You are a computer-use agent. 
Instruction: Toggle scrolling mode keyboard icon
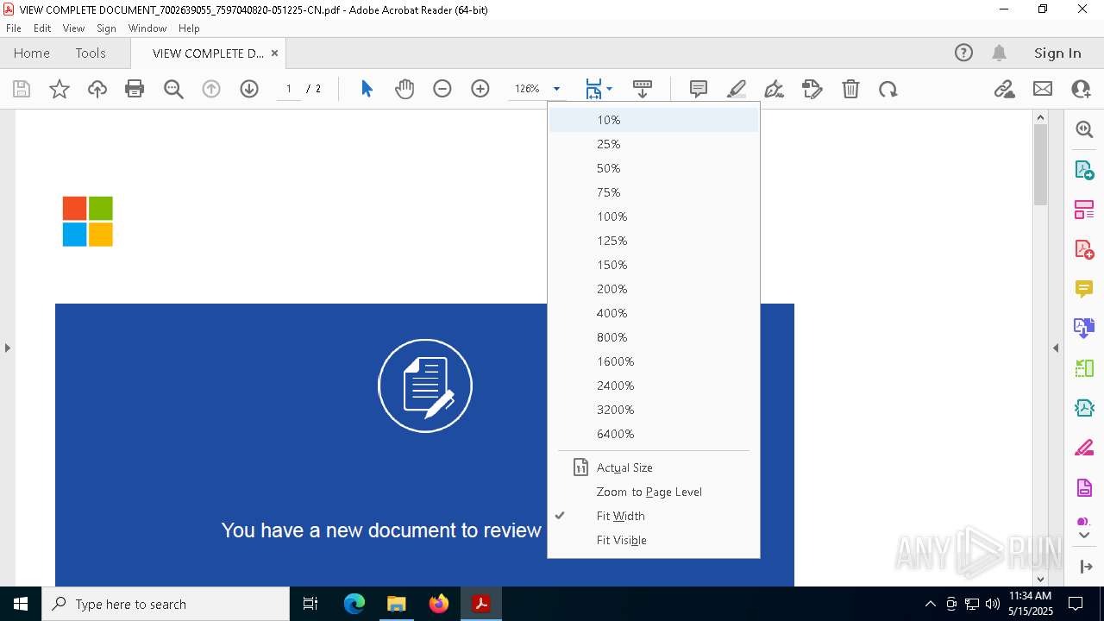point(643,89)
